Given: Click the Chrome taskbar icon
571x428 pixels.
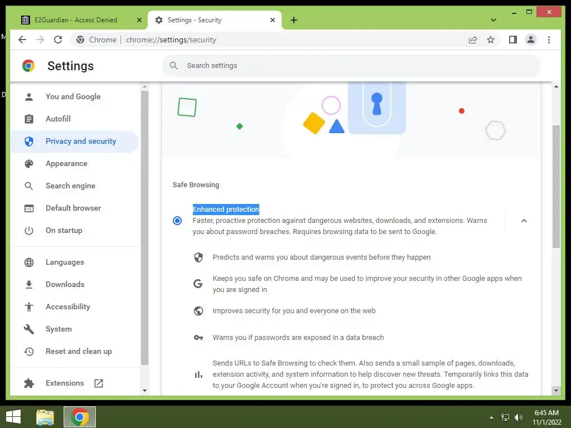Looking at the screenshot, I should (80, 417).
